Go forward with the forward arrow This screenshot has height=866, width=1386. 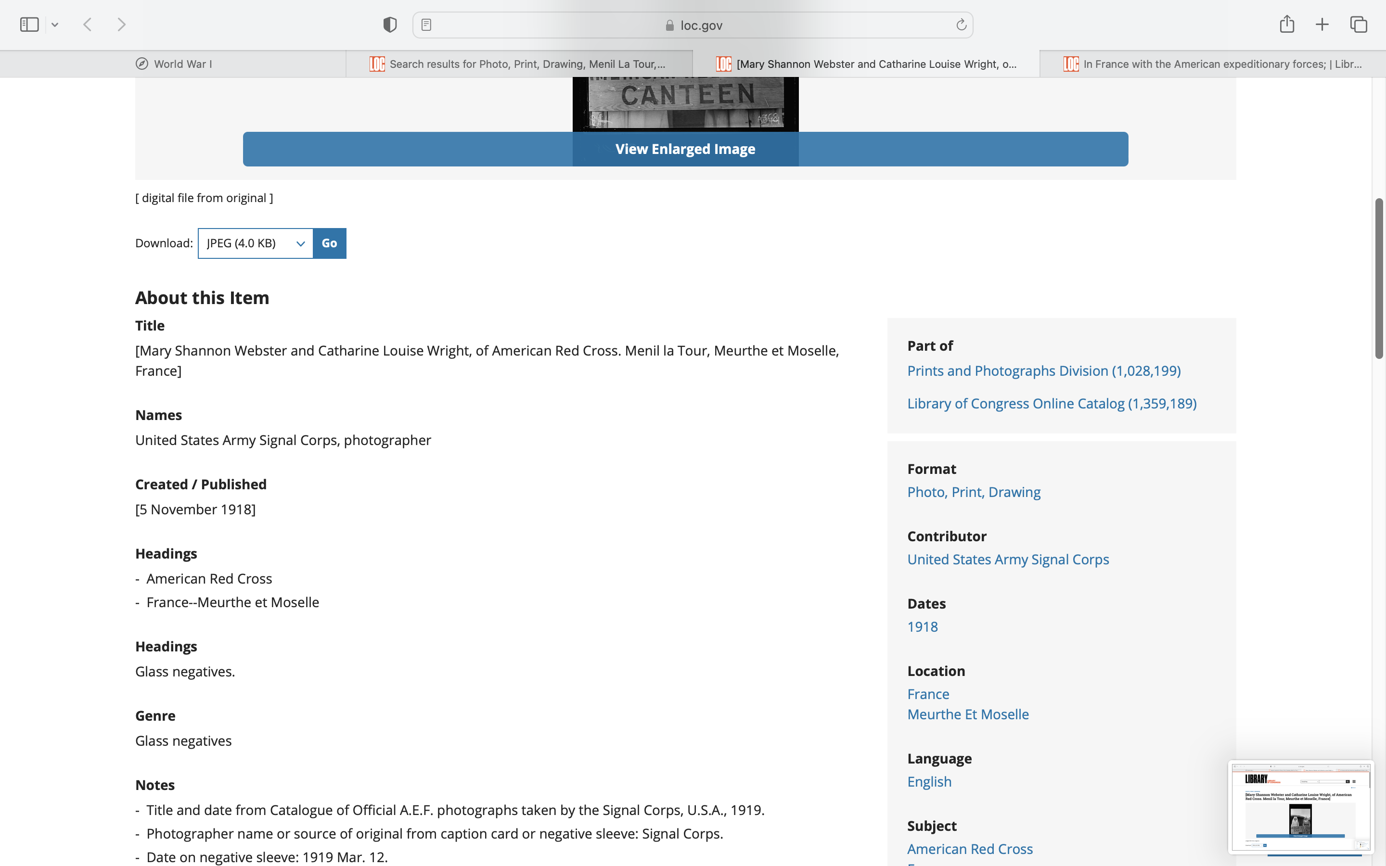point(121,25)
